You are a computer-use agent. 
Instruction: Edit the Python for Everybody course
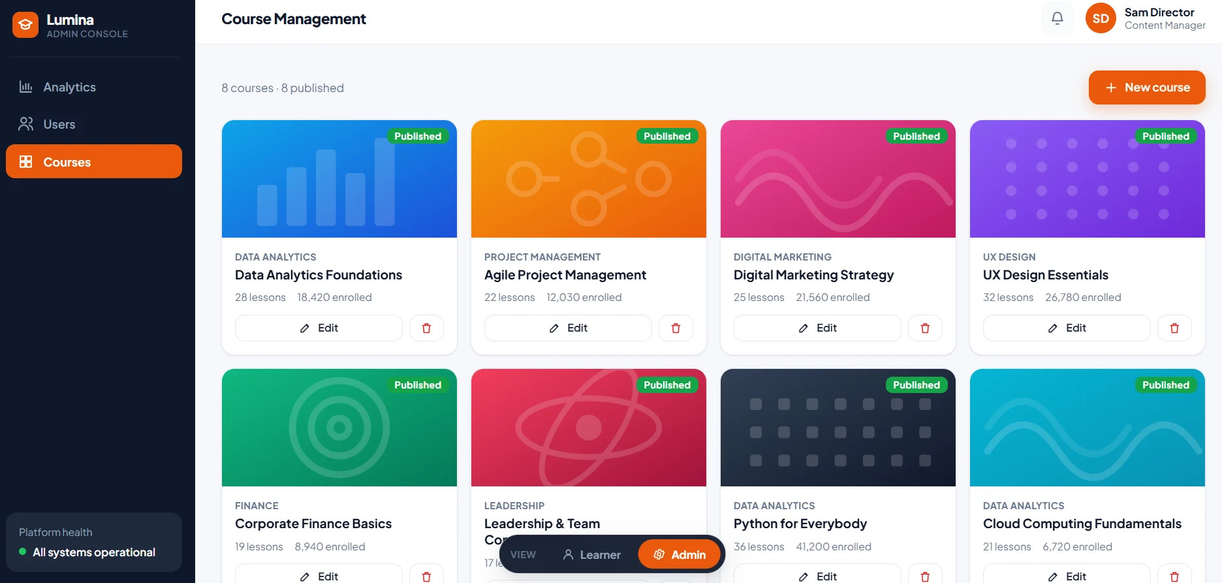[x=817, y=574]
